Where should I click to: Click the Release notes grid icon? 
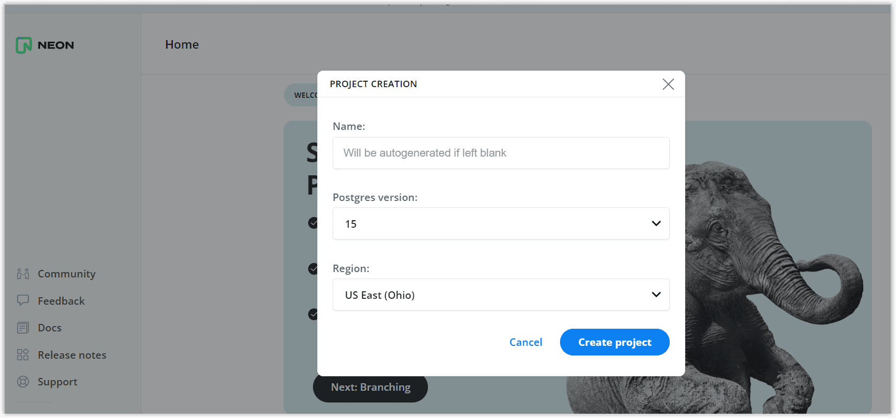click(23, 355)
